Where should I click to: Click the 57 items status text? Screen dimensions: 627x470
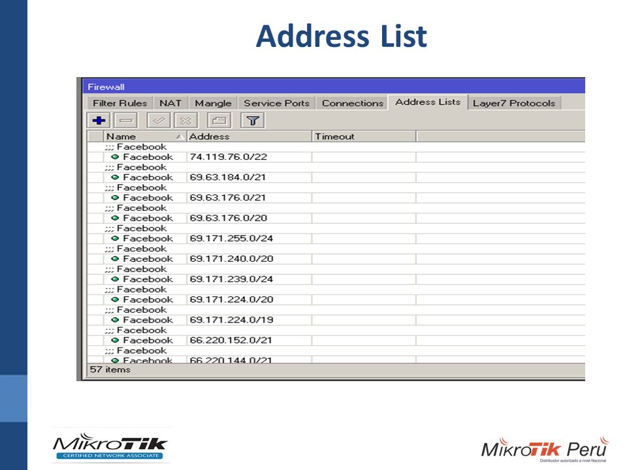pyautogui.click(x=110, y=369)
